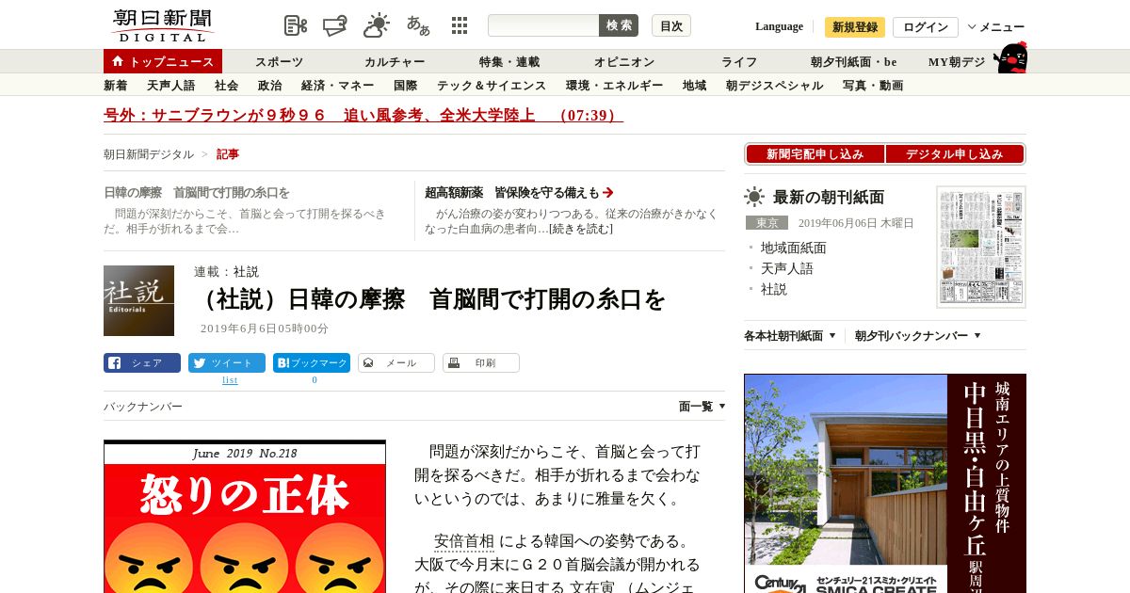Click 安倍首相 keyword link in article
The width and height of the screenshot is (1130, 593).
coord(463,541)
